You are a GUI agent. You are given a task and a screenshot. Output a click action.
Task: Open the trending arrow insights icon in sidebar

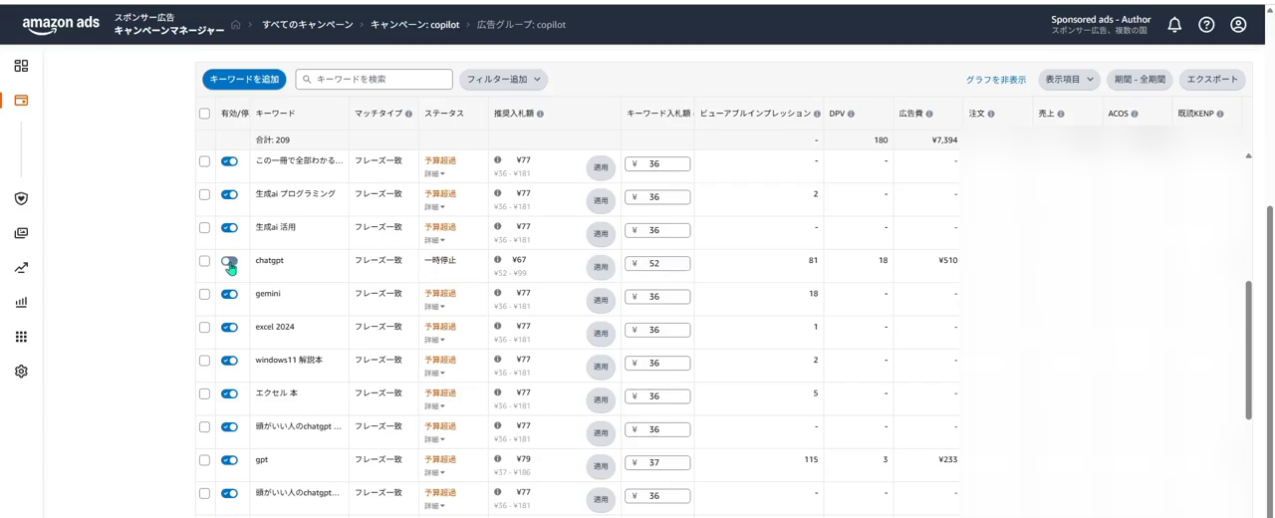pyautogui.click(x=21, y=268)
